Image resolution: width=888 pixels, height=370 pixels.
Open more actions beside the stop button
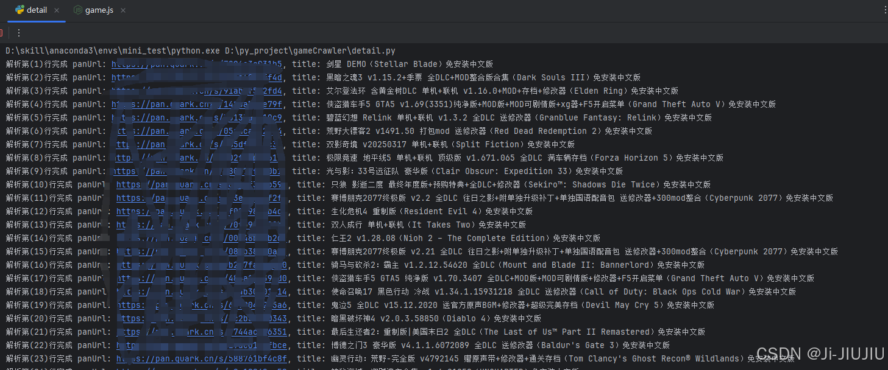pyautogui.click(x=18, y=33)
